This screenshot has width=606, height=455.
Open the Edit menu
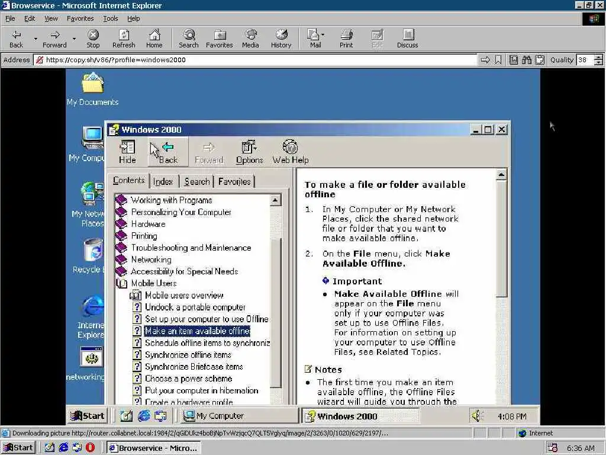[30, 18]
